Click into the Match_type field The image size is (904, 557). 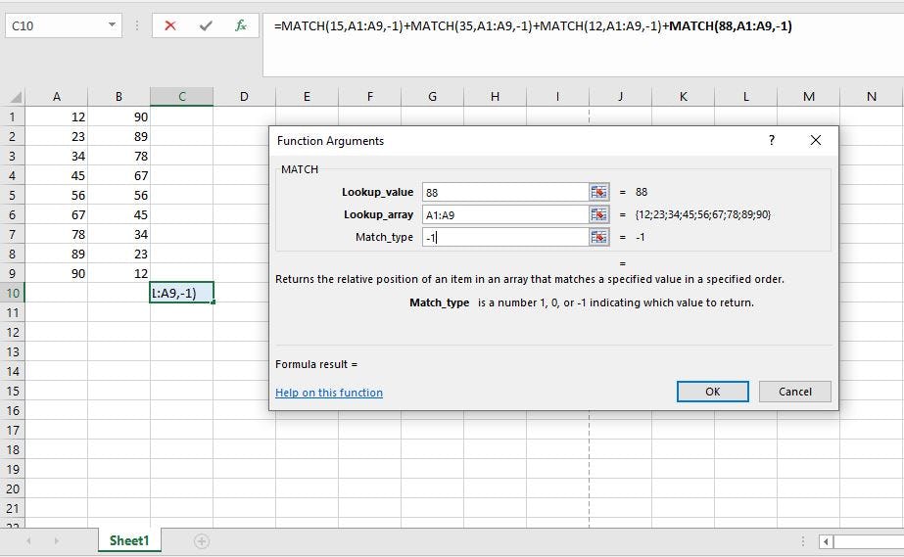(505, 237)
